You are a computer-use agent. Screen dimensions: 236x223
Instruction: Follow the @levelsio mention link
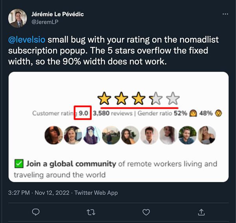27,39
